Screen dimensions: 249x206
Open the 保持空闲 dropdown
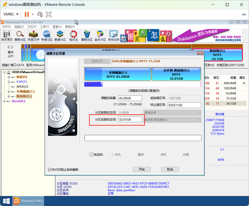pyautogui.click(x=173, y=113)
